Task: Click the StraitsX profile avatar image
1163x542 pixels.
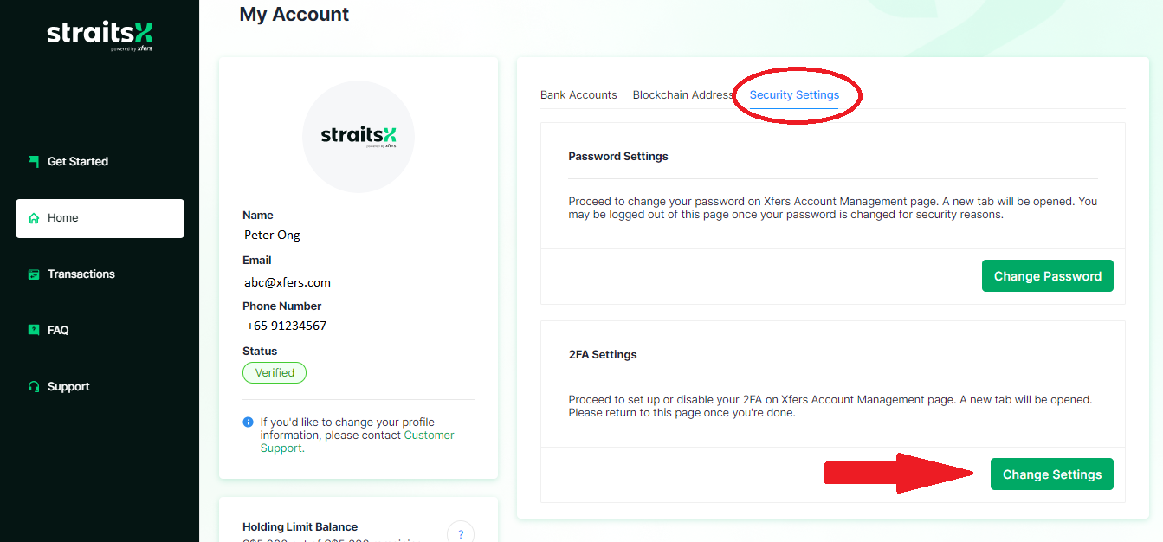Action: click(x=359, y=137)
